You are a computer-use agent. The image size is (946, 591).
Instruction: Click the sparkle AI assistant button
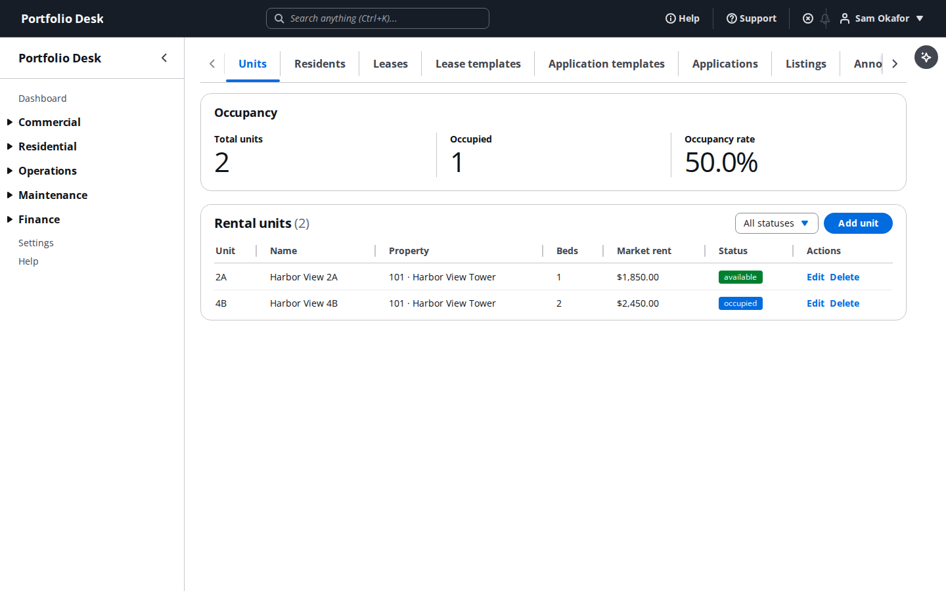[x=926, y=57]
